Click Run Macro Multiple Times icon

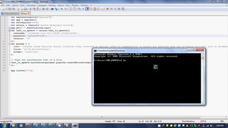coord(119,9)
